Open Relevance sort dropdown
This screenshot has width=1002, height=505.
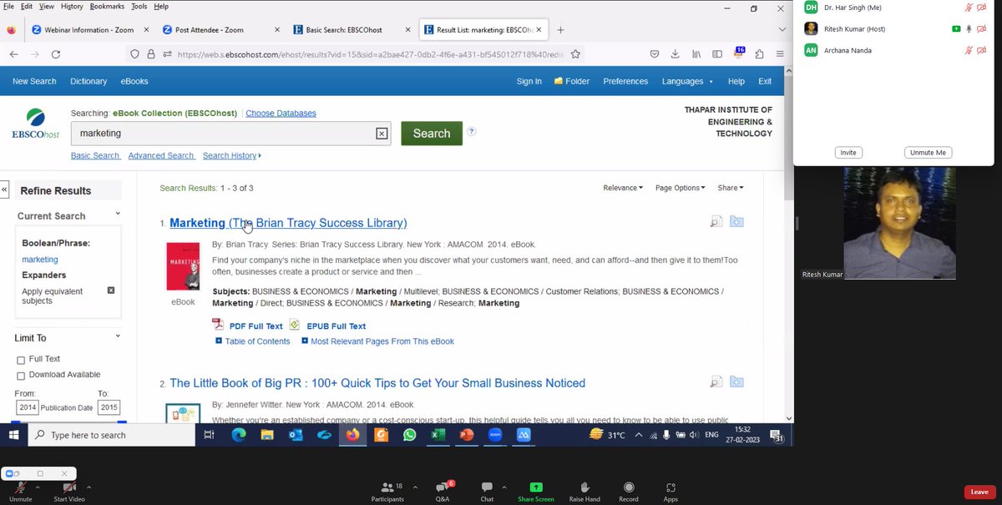pyautogui.click(x=623, y=188)
